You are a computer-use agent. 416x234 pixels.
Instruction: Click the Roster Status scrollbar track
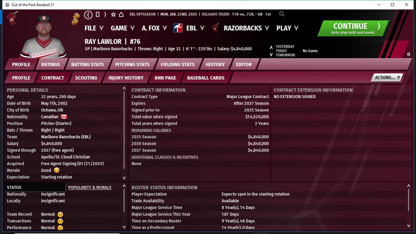(x=409, y=200)
